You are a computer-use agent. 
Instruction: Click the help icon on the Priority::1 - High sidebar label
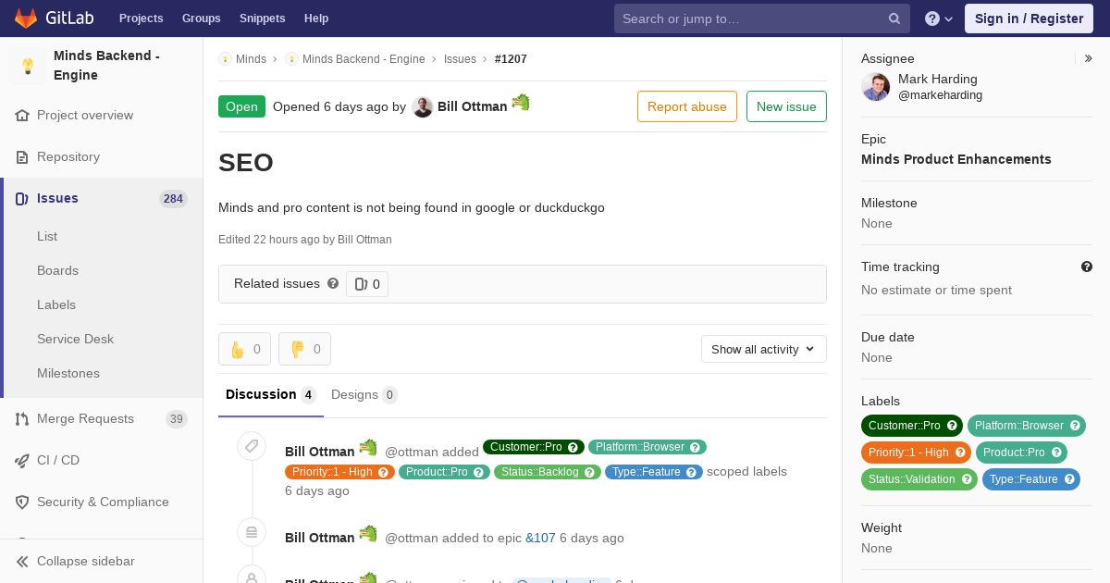coord(960,453)
